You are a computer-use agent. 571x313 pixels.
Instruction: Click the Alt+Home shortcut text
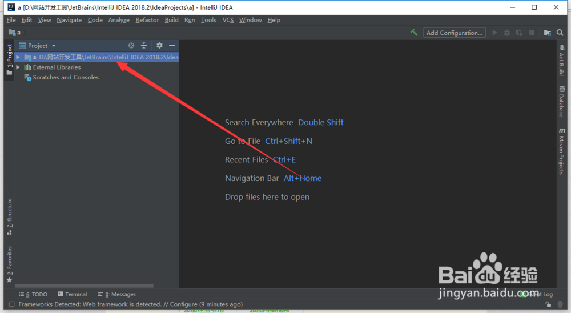pos(303,178)
